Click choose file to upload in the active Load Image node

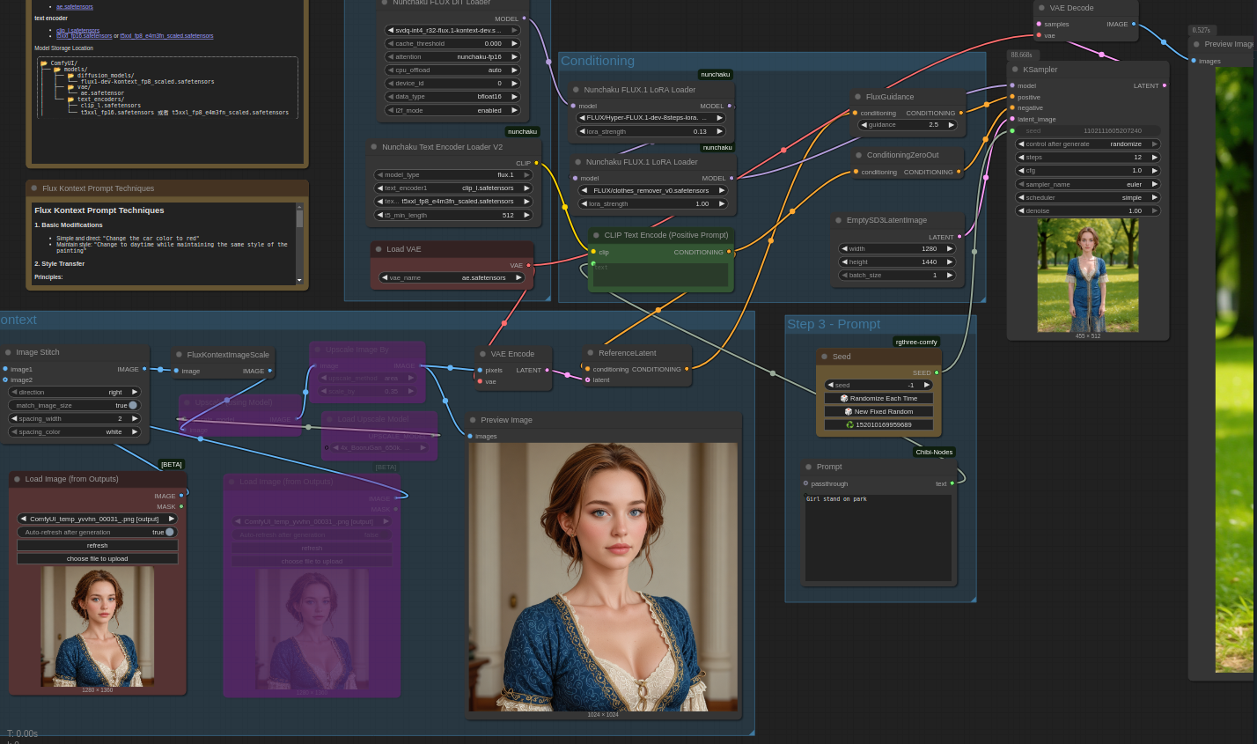(x=97, y=558)
